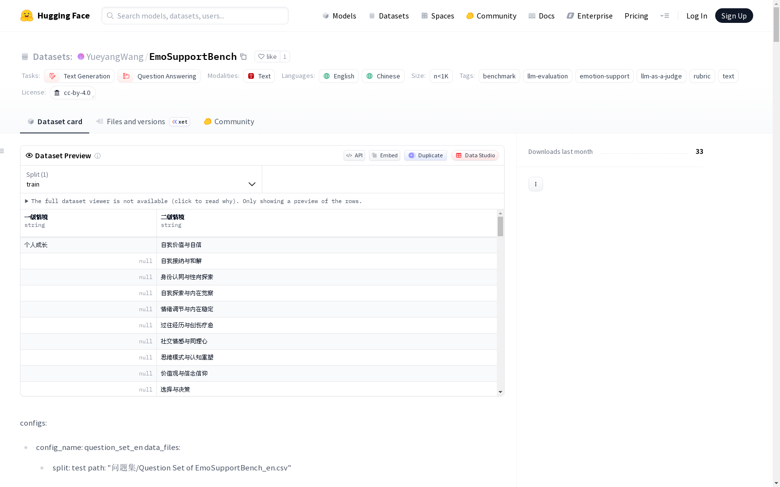Click the Text Generation task icon
This screenshot has width=780, height=487.
pos(53,76)
